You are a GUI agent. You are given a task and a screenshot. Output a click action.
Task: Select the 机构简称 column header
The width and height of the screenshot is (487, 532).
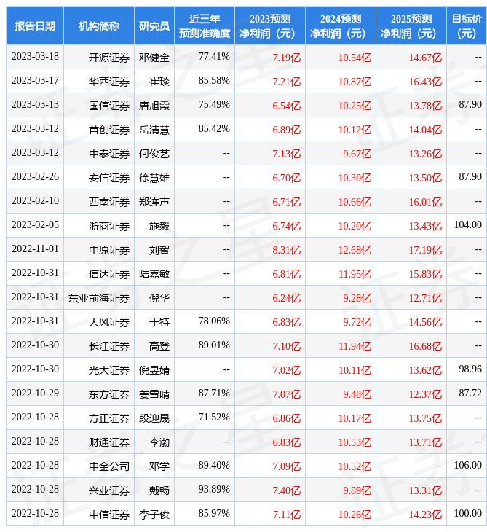[x=99, y=26]
